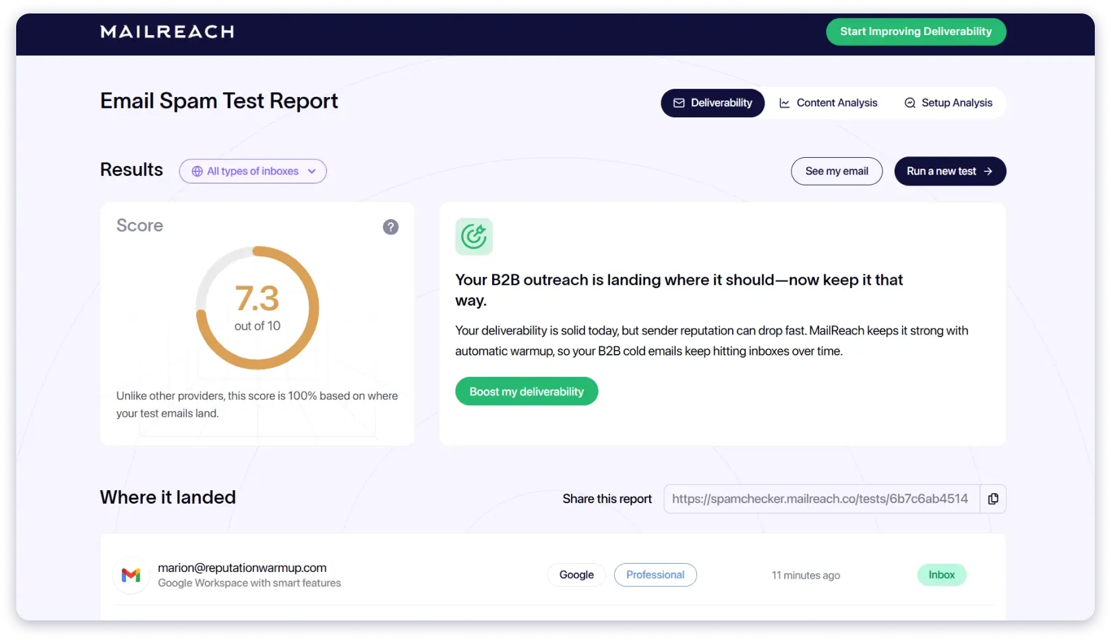Click the MAILREACH logo
The height and width of the screenshot is (640, 1111).
pyautogui.click(x=167, y=31)
